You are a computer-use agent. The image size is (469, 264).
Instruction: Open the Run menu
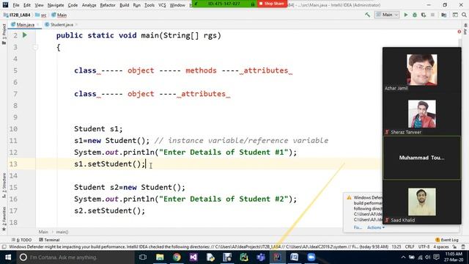pyautogui.click(x=137, y=5)
